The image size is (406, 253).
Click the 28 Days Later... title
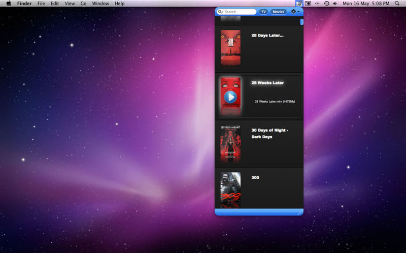coord(267,35)
